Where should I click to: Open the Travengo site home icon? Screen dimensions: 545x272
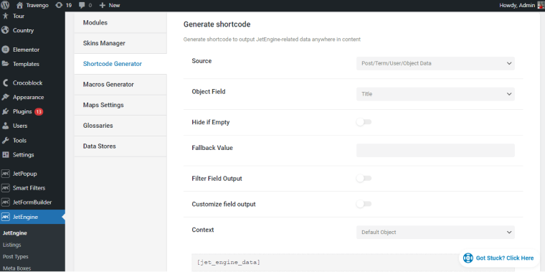point(19,5)
